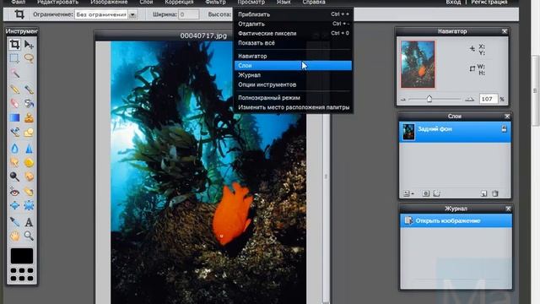Image resolution: width=540 pixels, height=304 pixels.
Task: Choose Фактические пиксели menu entry
Action: (293, 34)
